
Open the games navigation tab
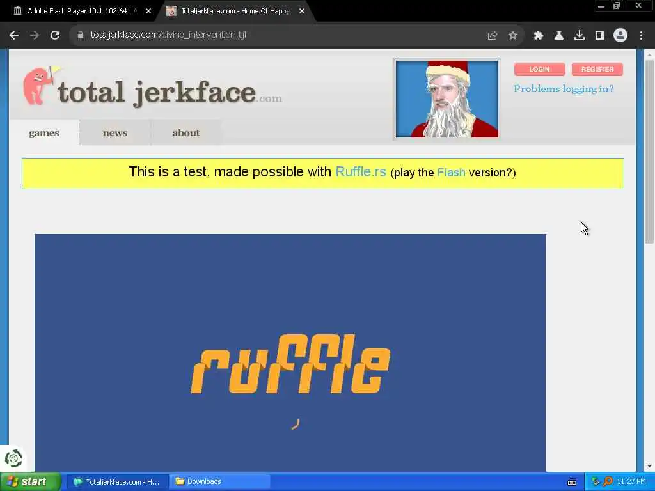(44, 133)
